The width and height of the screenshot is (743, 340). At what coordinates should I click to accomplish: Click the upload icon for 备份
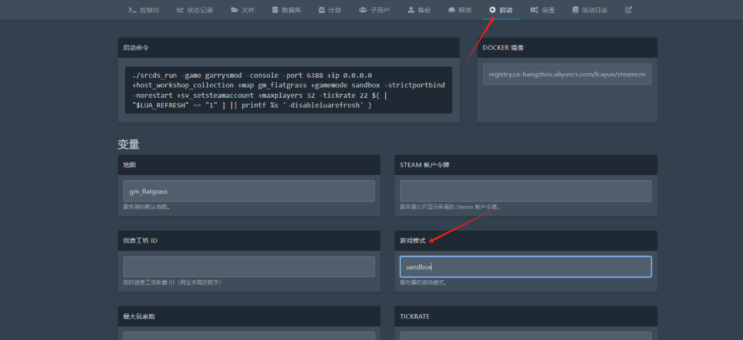coord(411,10)
